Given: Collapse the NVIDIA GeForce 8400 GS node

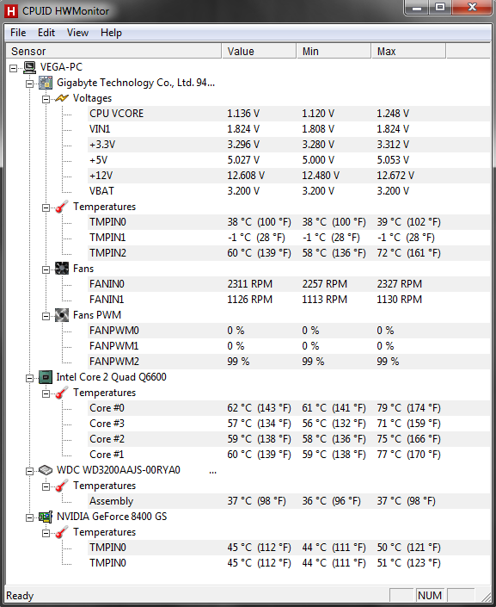Looking at the screenshot, I should pos(30,517).
